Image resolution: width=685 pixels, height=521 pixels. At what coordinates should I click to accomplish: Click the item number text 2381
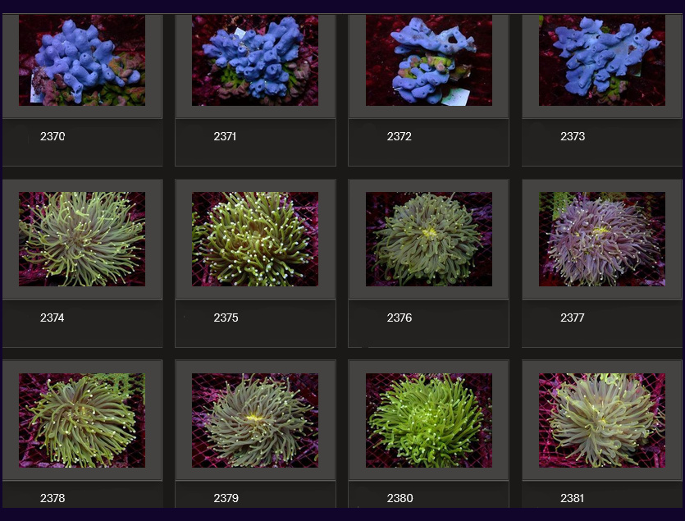(573, 498)
